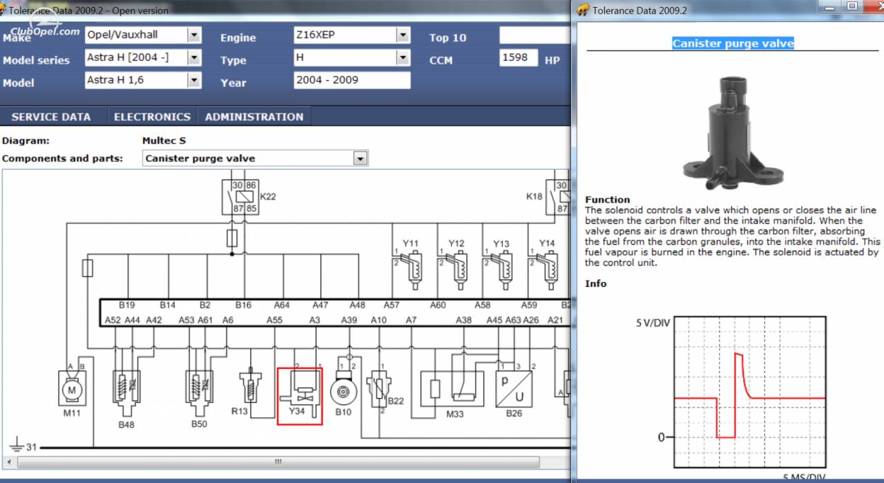
Task: Select the R13 component symbol
Action: (x=249, y=390)
